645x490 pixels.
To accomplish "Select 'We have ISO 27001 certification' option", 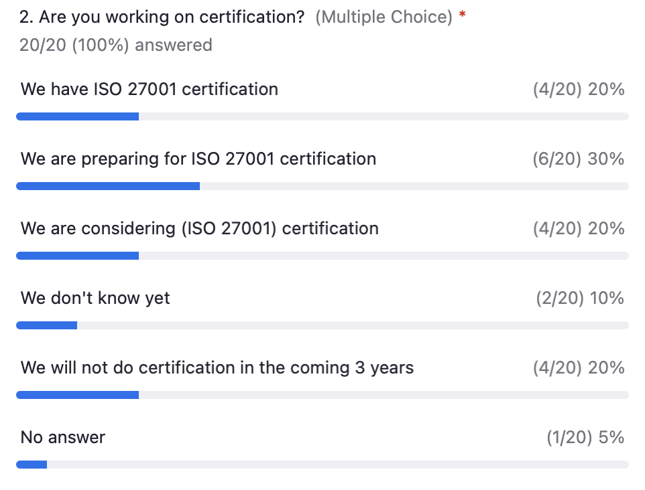I will coord(150,89).
